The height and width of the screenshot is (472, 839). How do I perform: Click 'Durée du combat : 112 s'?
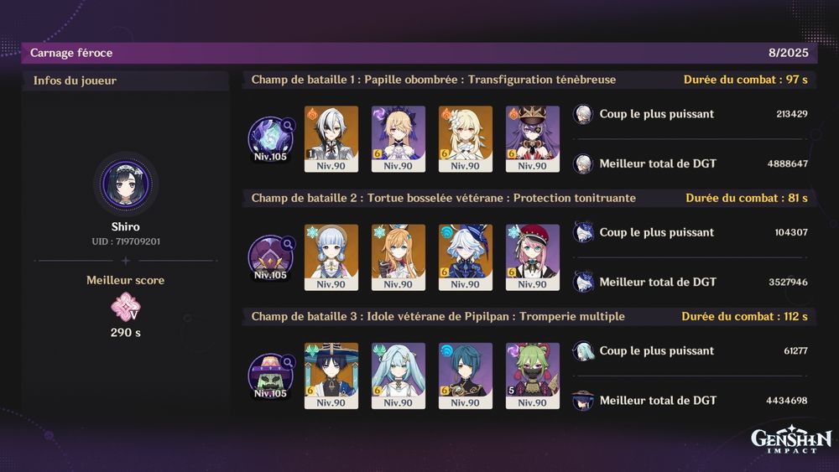(x=745, y=316)
